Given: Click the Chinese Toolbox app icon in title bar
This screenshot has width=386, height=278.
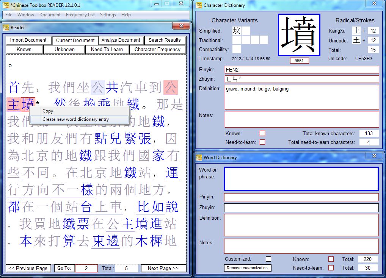Looking at the screenshot, I should coord(6,4).
